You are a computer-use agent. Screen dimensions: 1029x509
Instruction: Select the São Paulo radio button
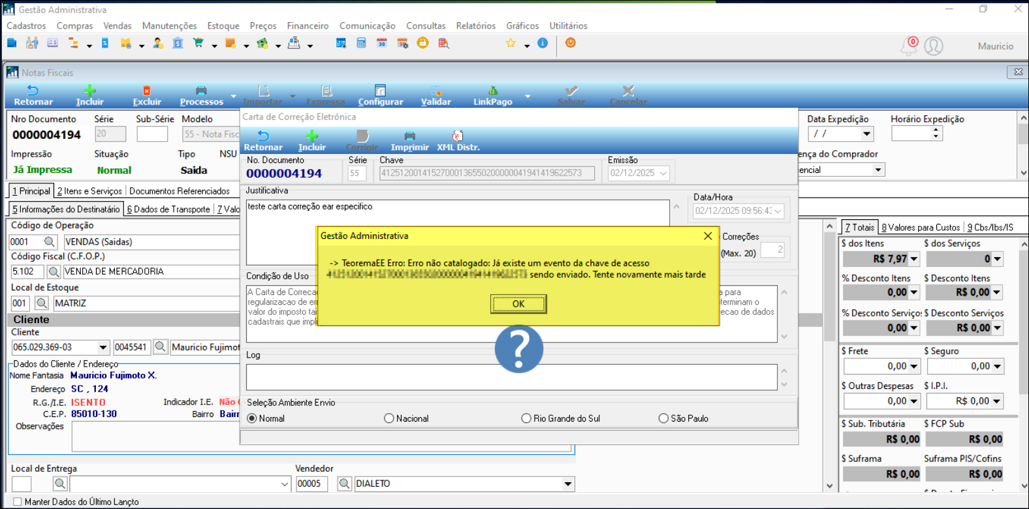(x=663, y=418)
